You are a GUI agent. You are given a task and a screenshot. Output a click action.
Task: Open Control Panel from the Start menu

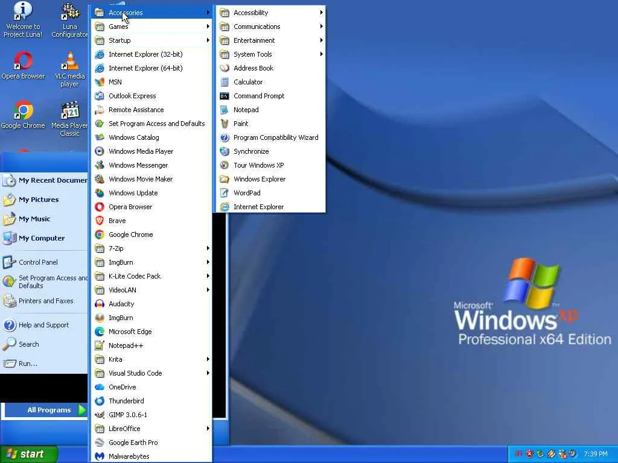tap(45, 262)
